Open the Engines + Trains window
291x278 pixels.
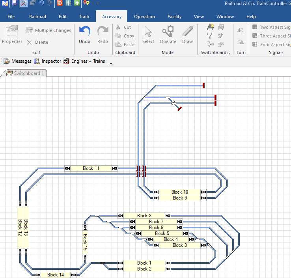[x=84, y=61]
